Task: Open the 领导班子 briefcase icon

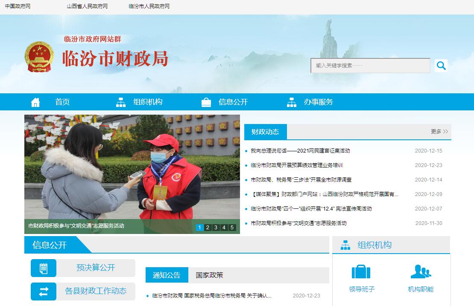Action: (361, 272)
